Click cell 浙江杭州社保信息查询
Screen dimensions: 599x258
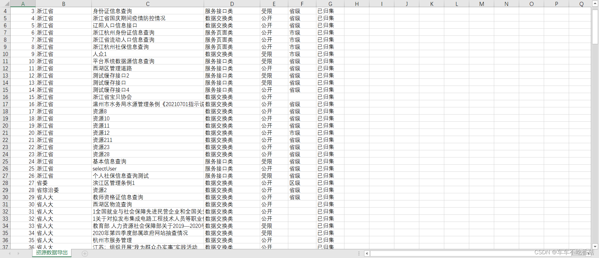click(148, 47)
